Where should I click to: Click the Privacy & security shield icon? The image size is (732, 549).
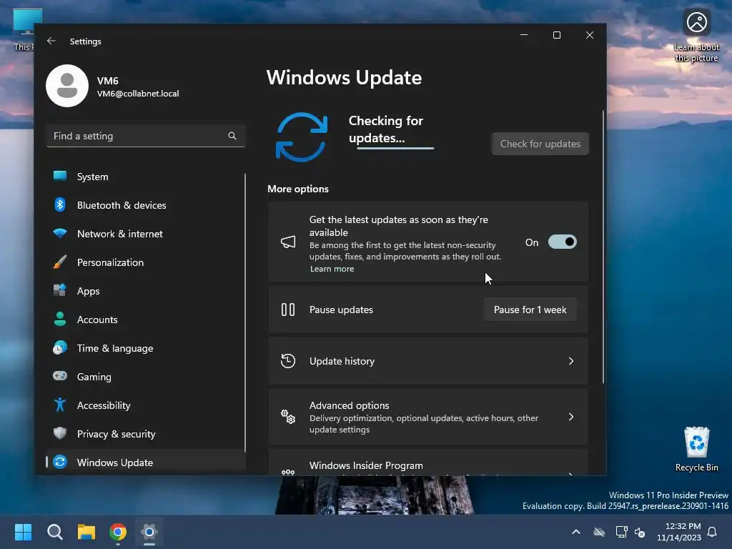pos(60,433)
